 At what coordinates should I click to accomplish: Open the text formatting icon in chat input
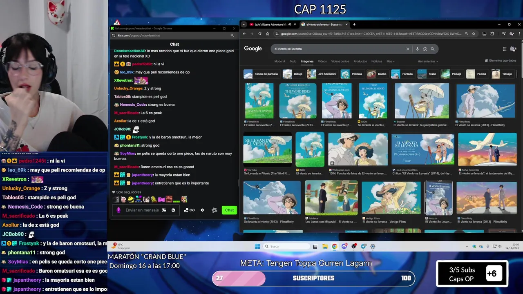pyautogui.click(x=164, y=210)
